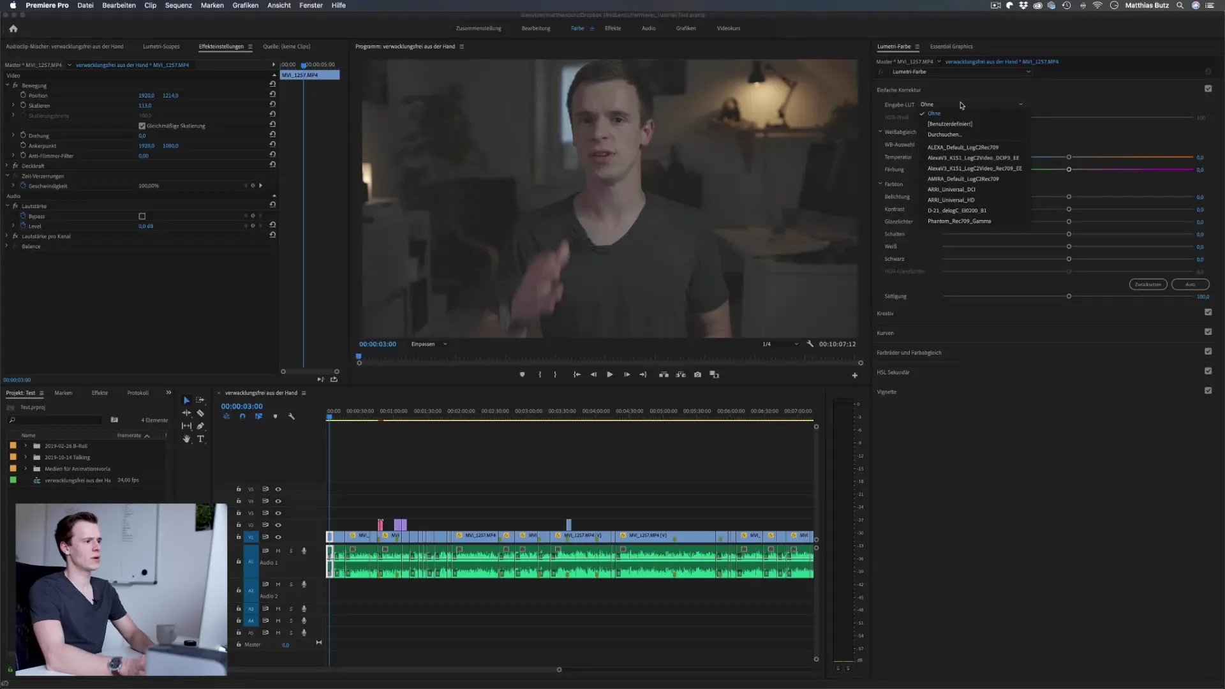Open the Sequenz menu
Screen dimensions: 1225x689
click(x=178, y=5)
